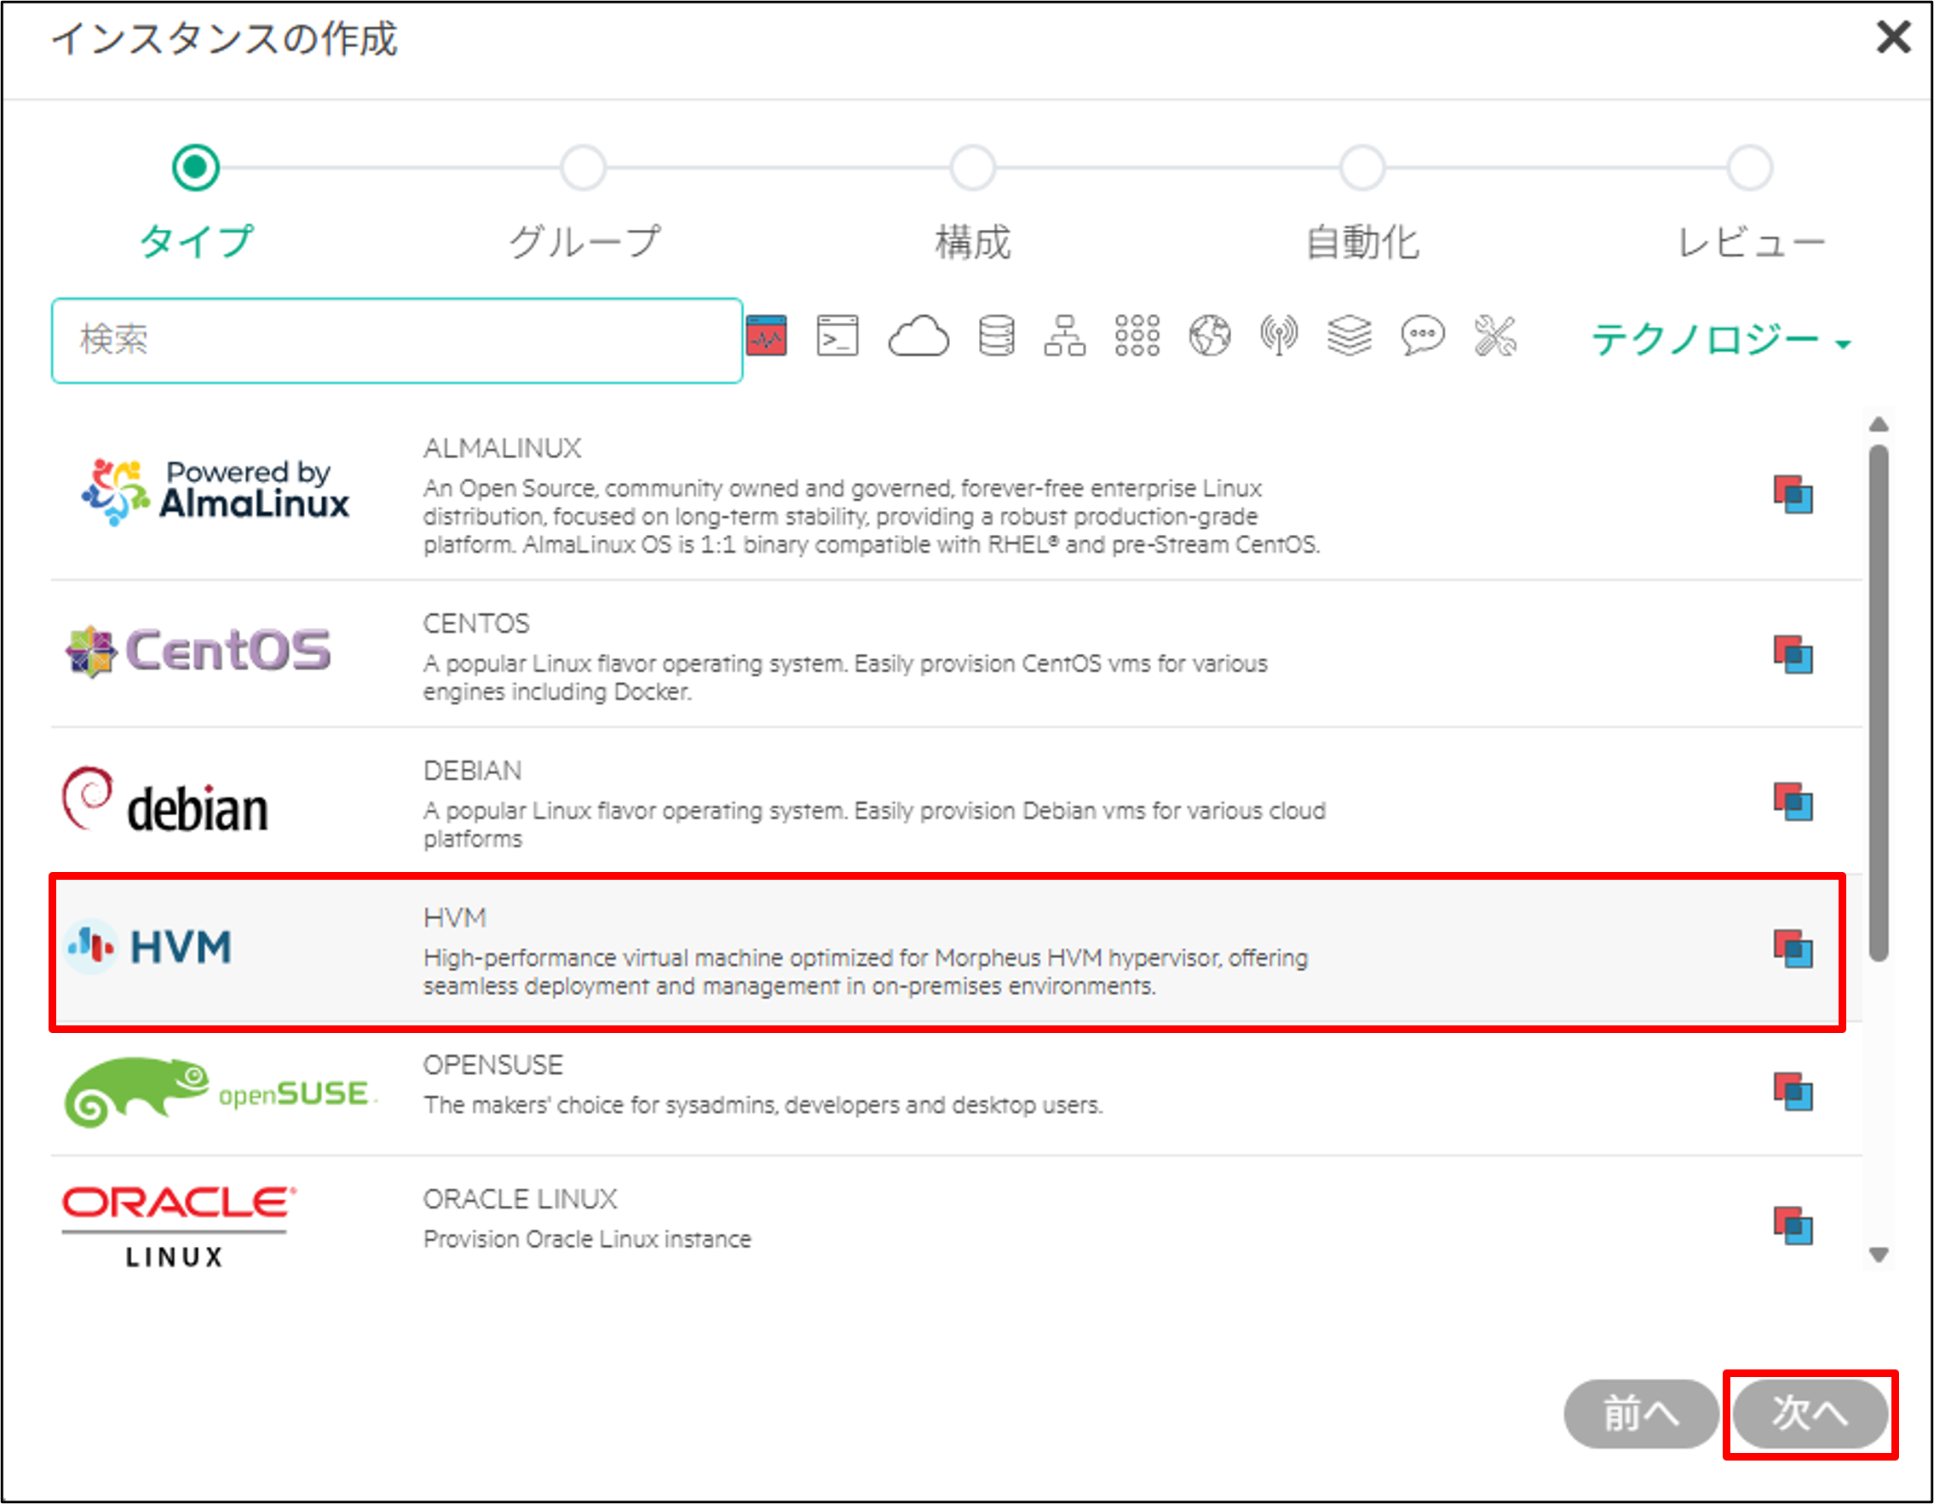Screen dimensions: 1934x1504
Task: Select the openSUSE logo
Action: point(222,1093)
